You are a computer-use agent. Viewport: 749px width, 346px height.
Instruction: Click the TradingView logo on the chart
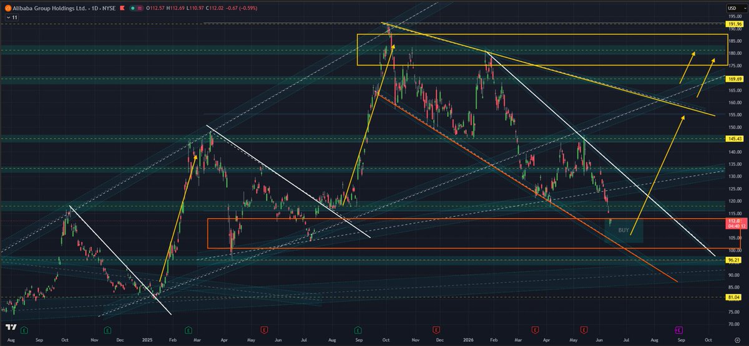(11, 327)
